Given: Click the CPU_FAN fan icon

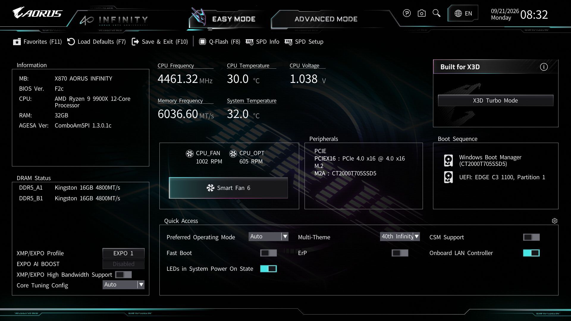Looking at the screenshot, I should click(190, 153).
